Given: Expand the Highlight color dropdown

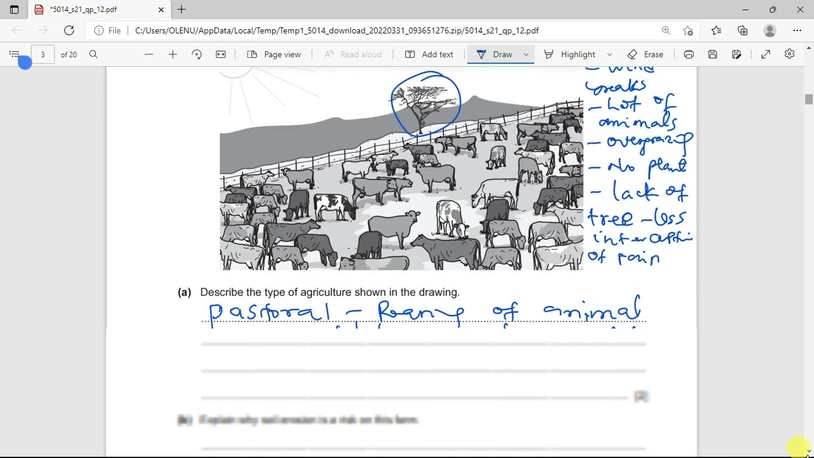Looking at the screenshot, I should point(609,55).
